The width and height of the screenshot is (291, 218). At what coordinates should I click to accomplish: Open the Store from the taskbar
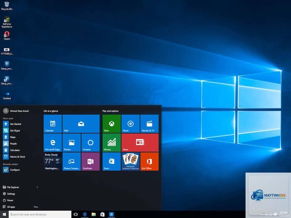coord(103,214)
